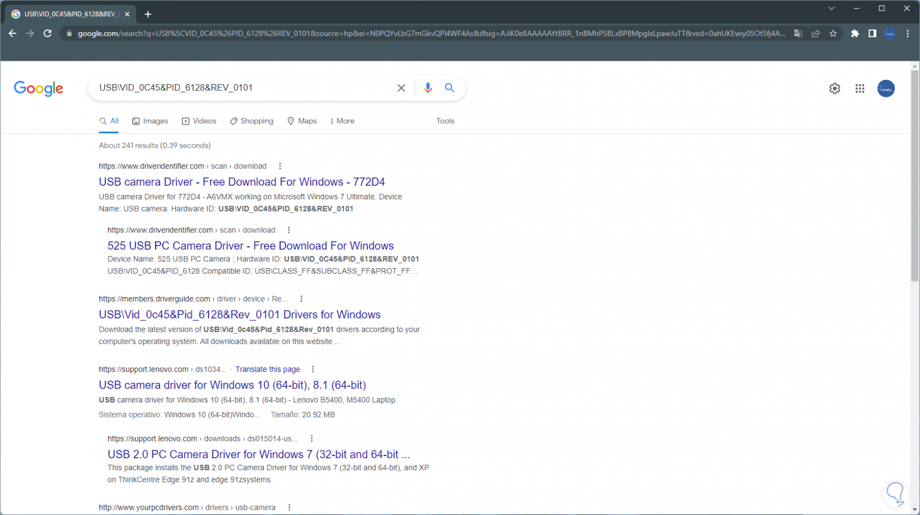
Task: Switch to Videos results
Action: click(199, 121)
